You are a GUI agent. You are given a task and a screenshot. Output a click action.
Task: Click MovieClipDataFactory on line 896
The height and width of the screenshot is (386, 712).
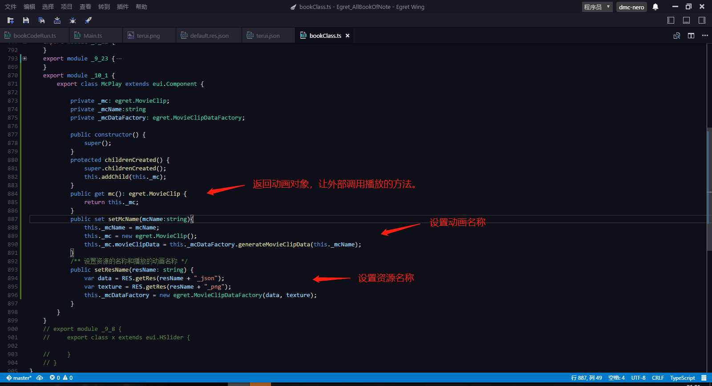pyautogui.click(x=228, y=295)
